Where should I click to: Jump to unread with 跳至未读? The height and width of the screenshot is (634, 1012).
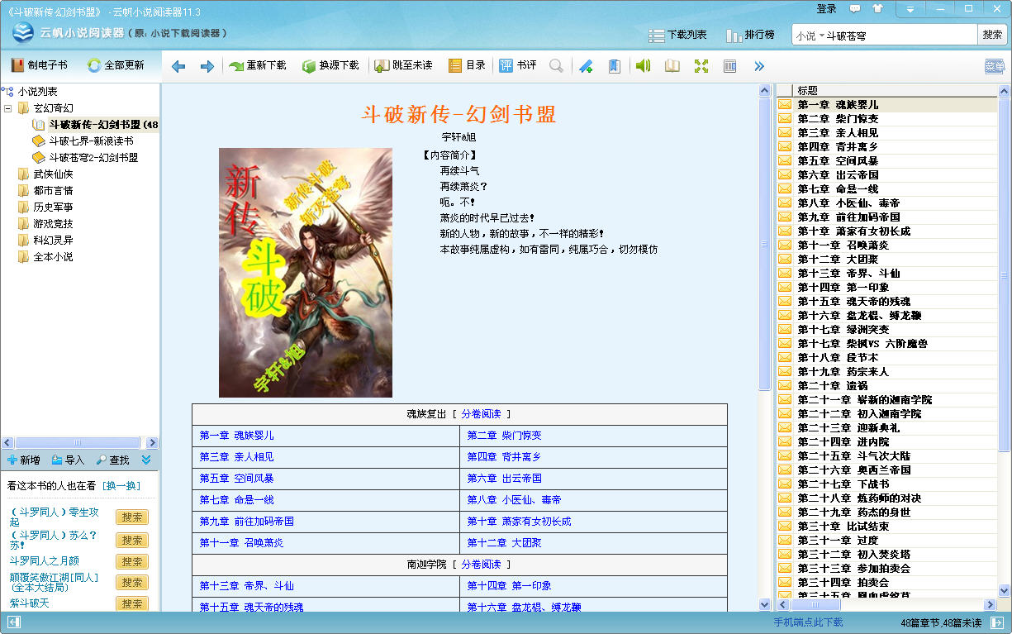[x=403, y=65]
